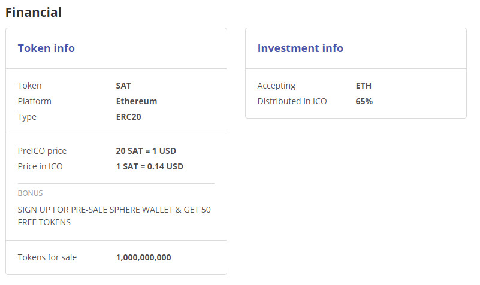480x285 pixels.
Task: Click the Financial section heading
Action: (x=34, y=12)
